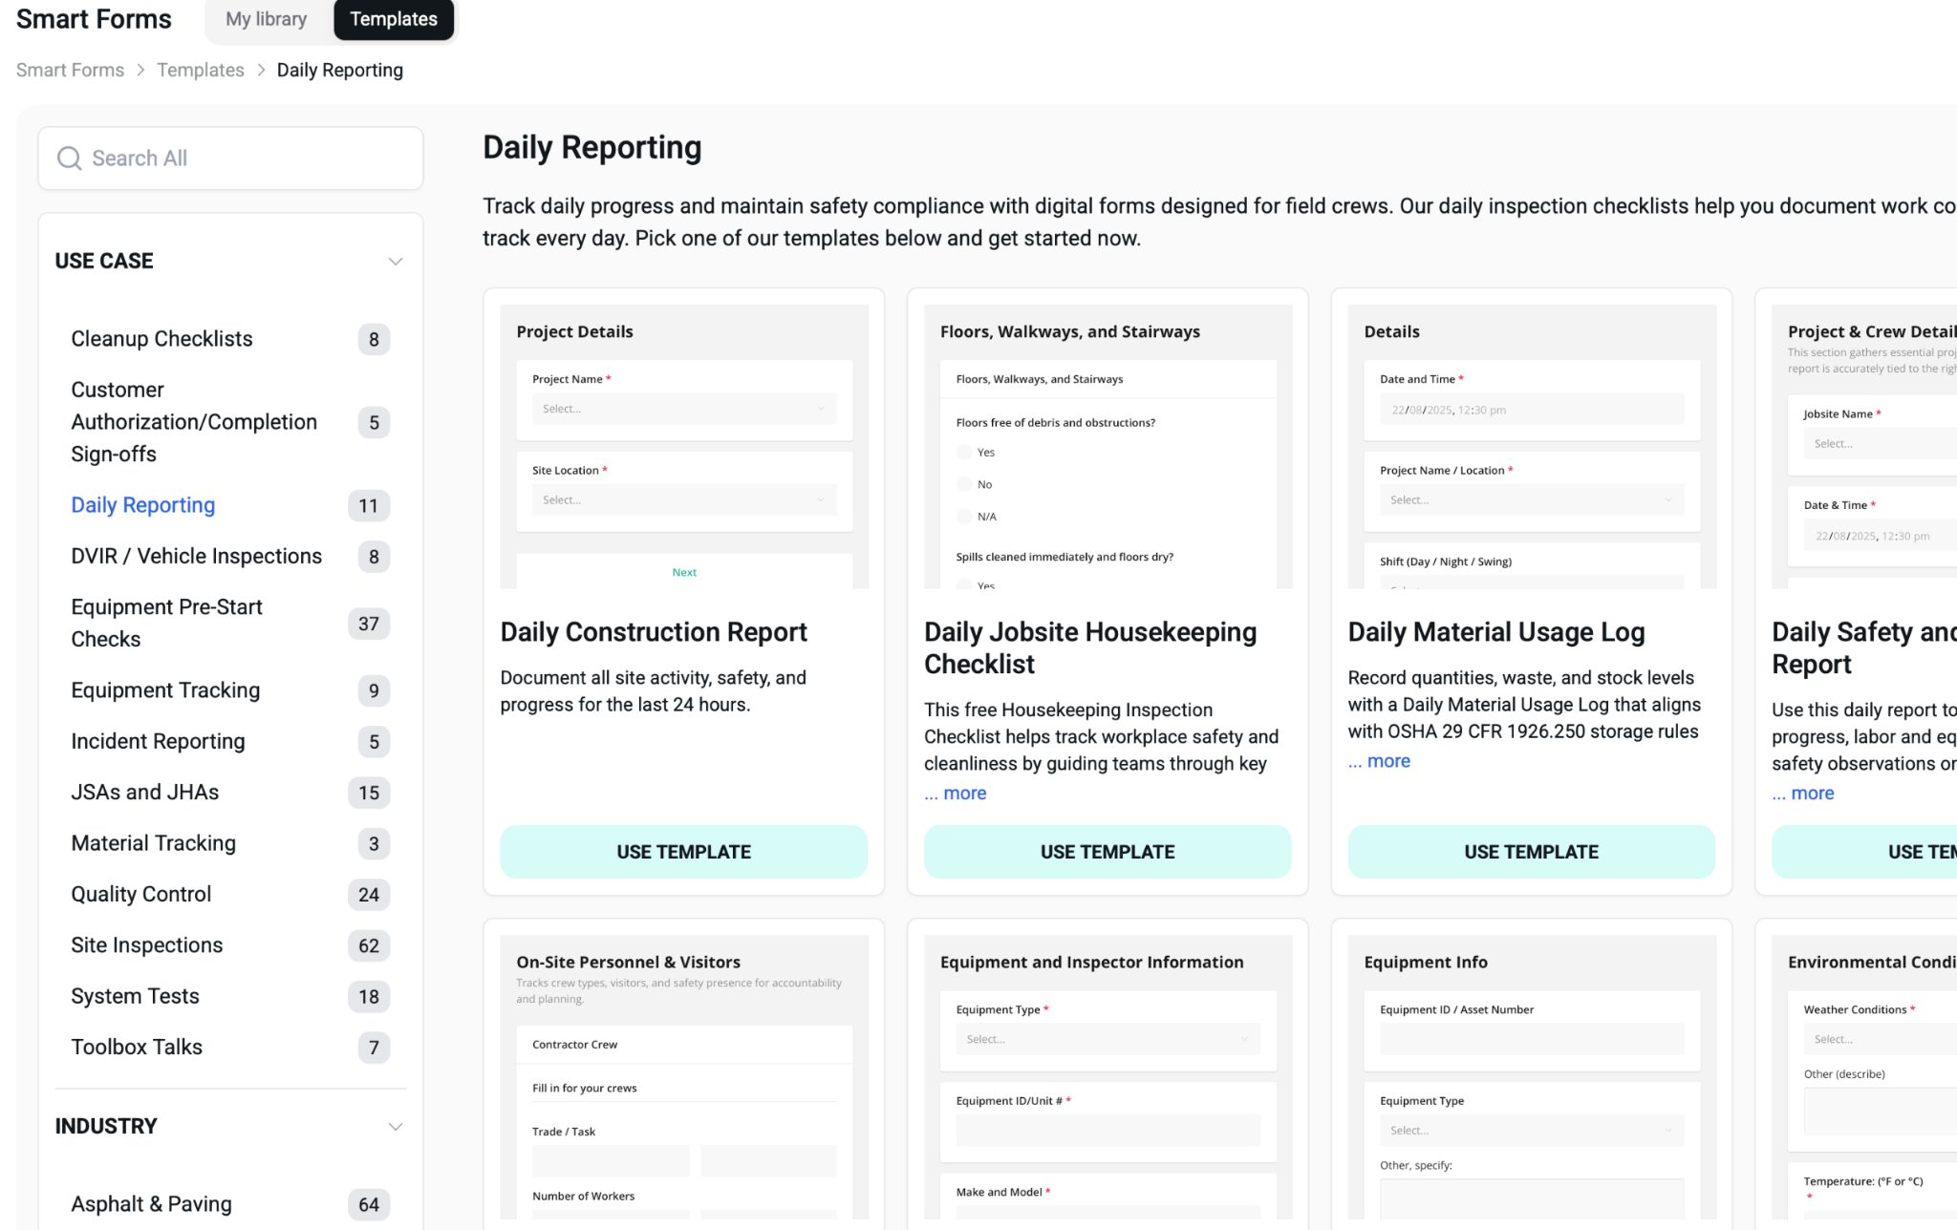Use the Daily Safety Report template

1864,852
